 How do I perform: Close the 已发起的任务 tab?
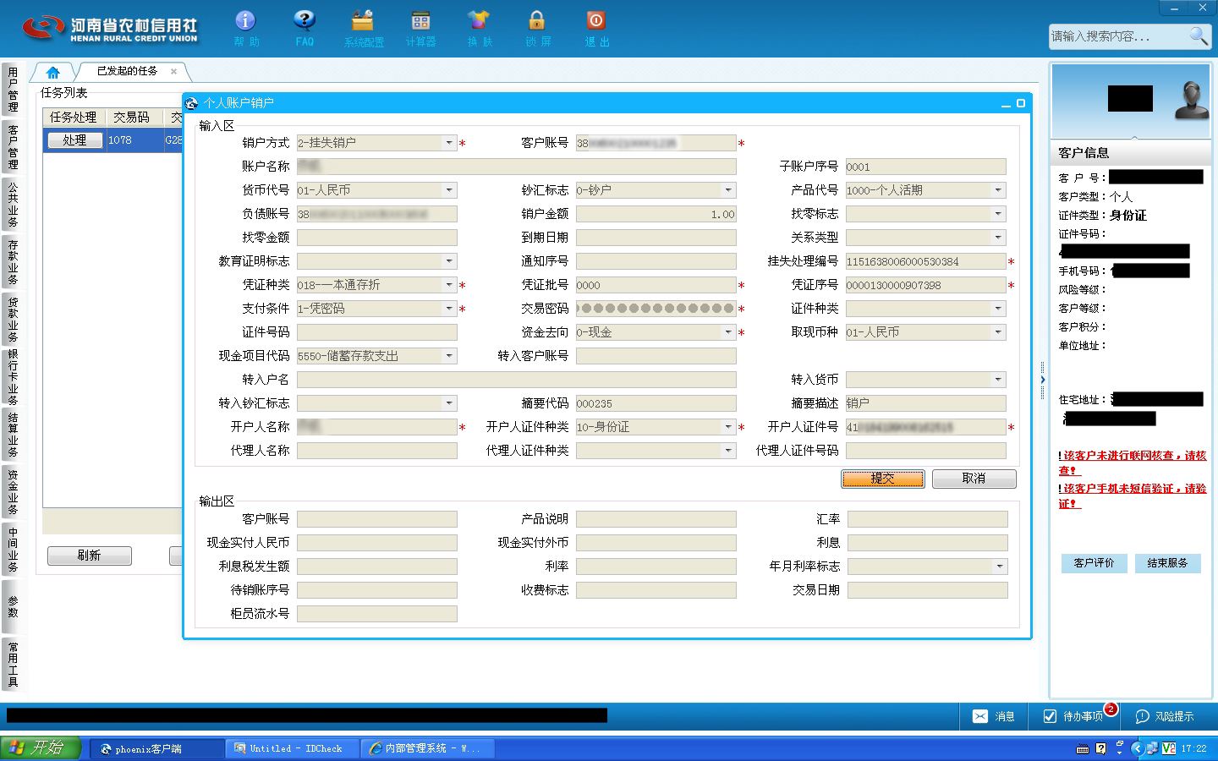173,71
